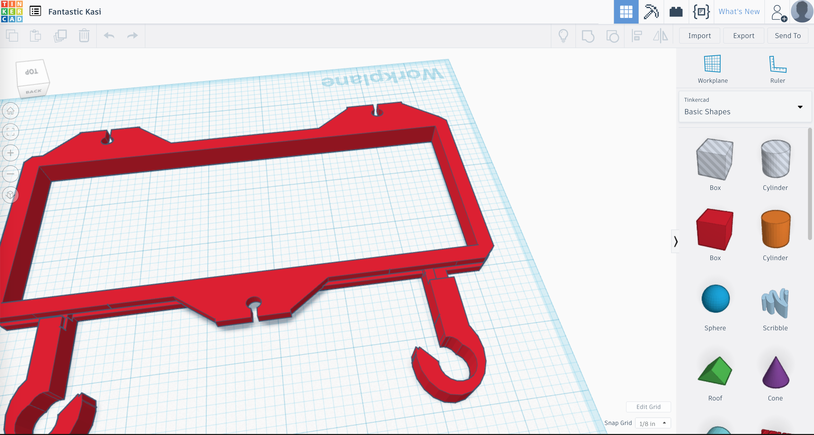The height and width of the screenshot is (435, 814).
Task: Toggle the Edit Grid option
Action: tap(648, 407)
